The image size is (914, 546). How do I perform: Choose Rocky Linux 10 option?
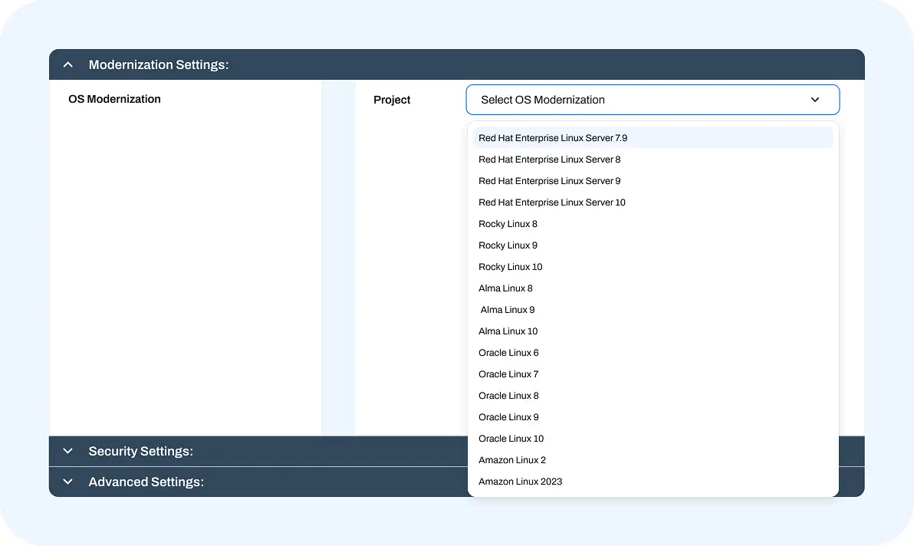tap(653, 267)
